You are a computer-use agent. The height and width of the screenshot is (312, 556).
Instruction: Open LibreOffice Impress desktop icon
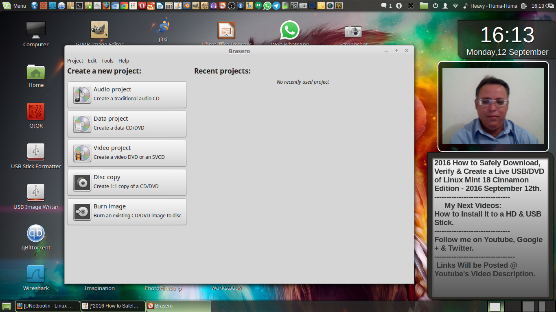tap(226, 33)
